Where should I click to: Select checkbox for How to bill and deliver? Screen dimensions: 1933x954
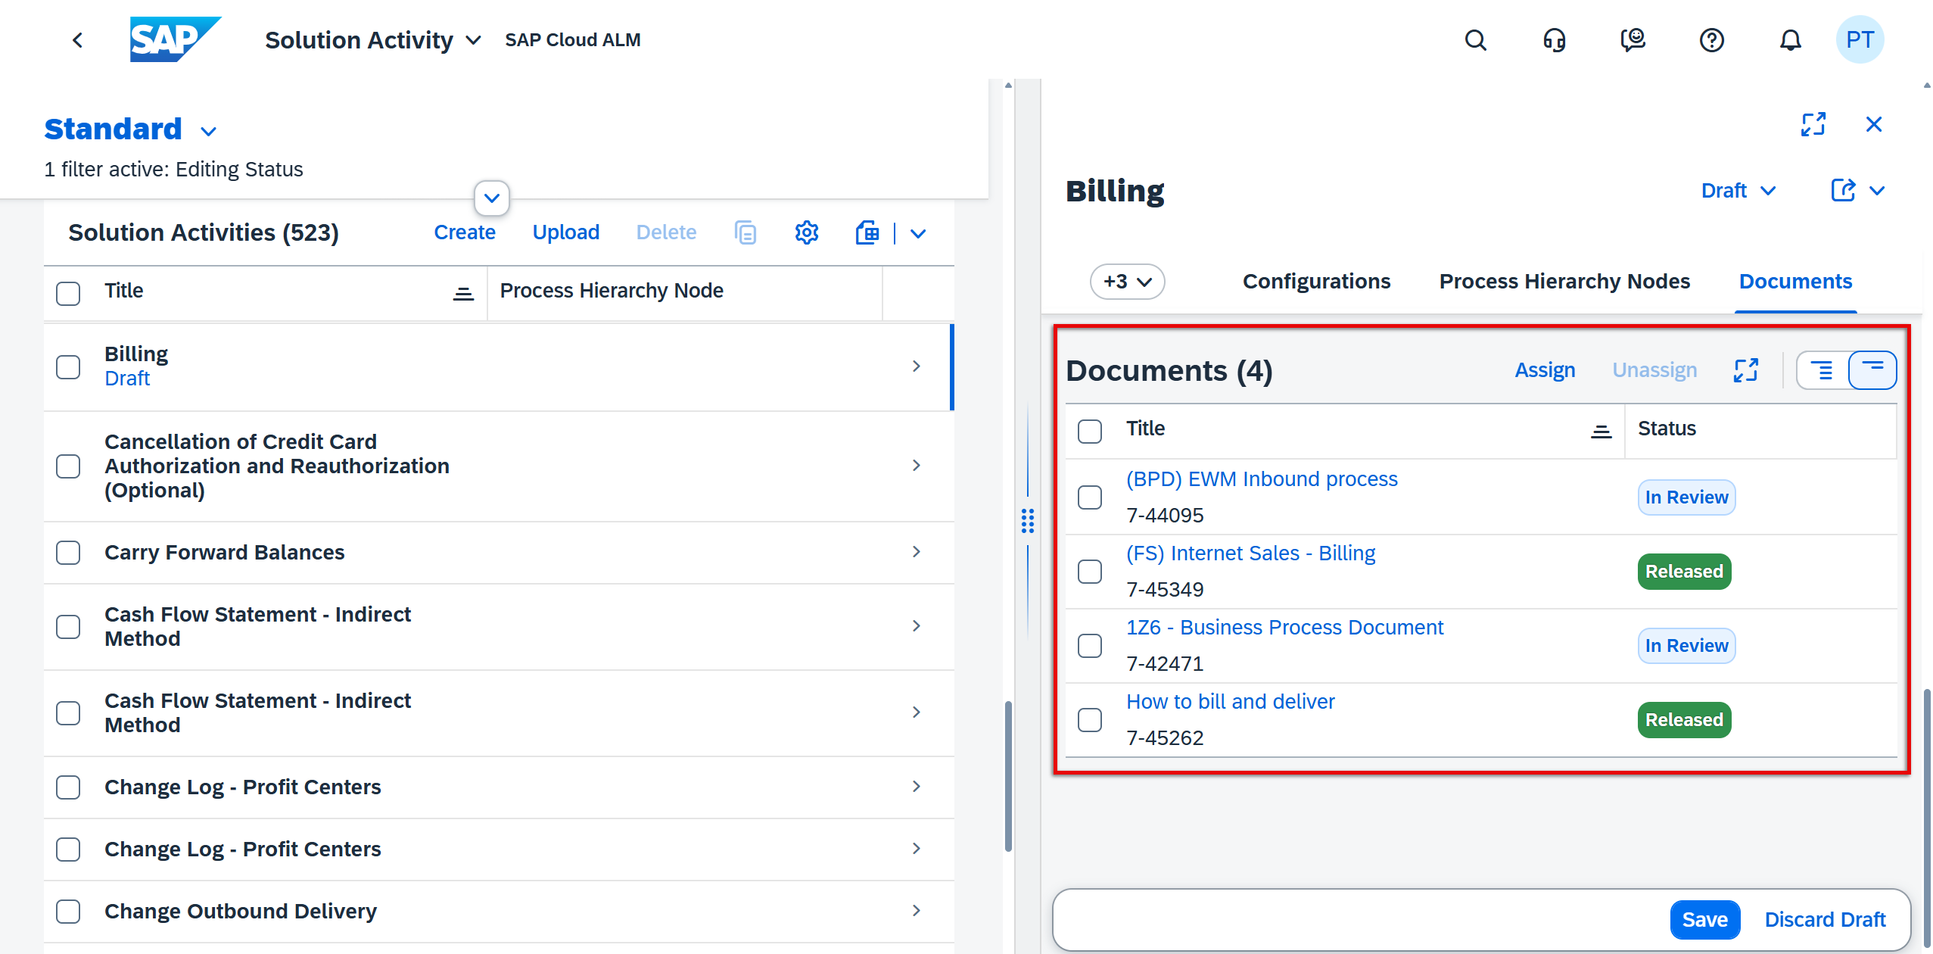click(x=1089, y=720)
